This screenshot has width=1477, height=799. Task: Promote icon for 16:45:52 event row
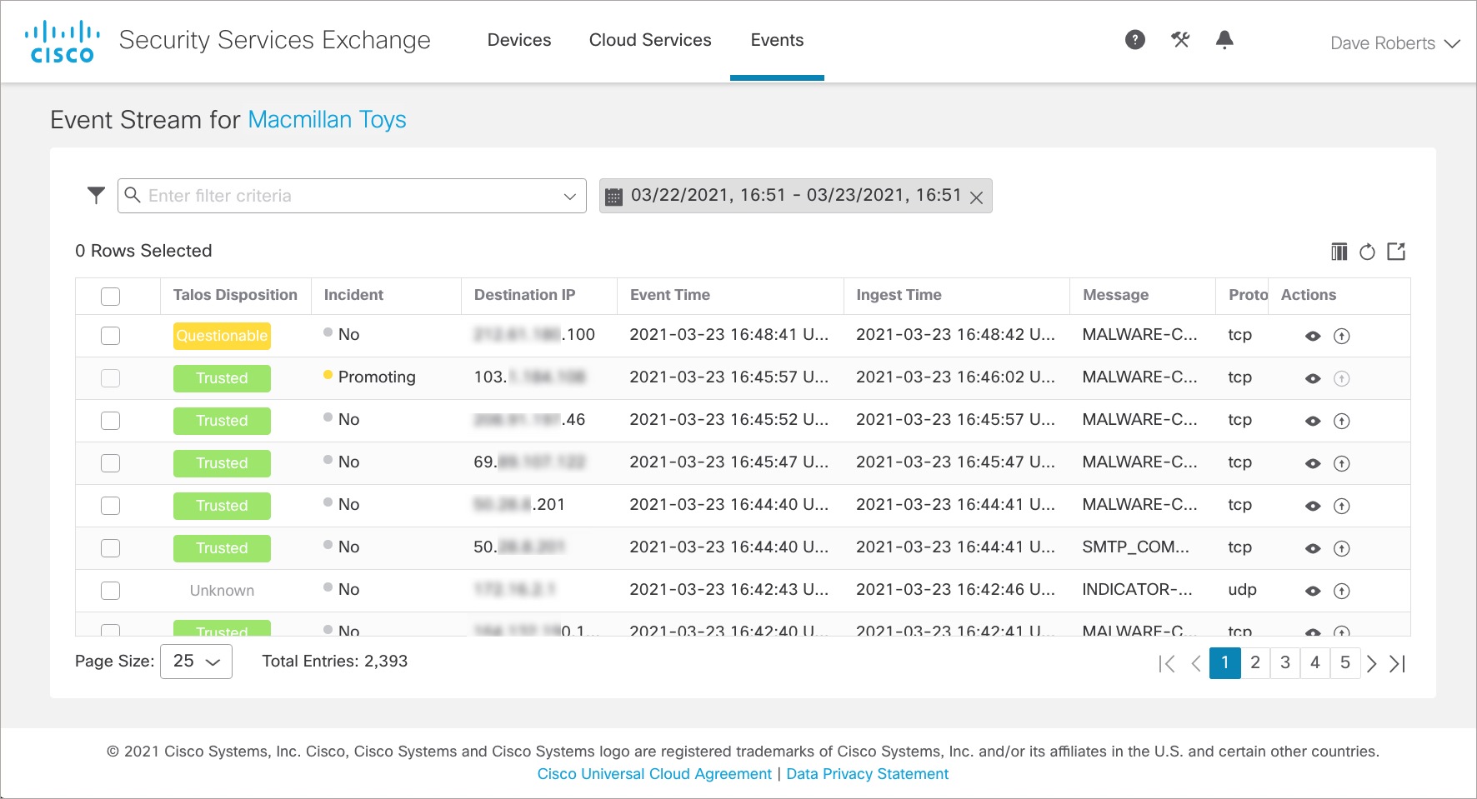point(1341,422)
